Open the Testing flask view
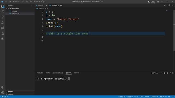 click(x=3, y=33)
